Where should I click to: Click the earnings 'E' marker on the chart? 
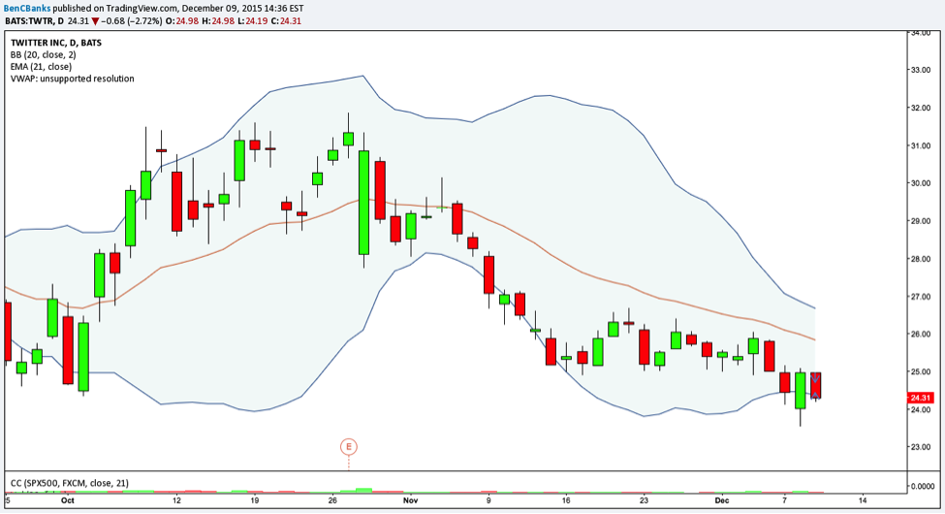click(x=348, y=447)
